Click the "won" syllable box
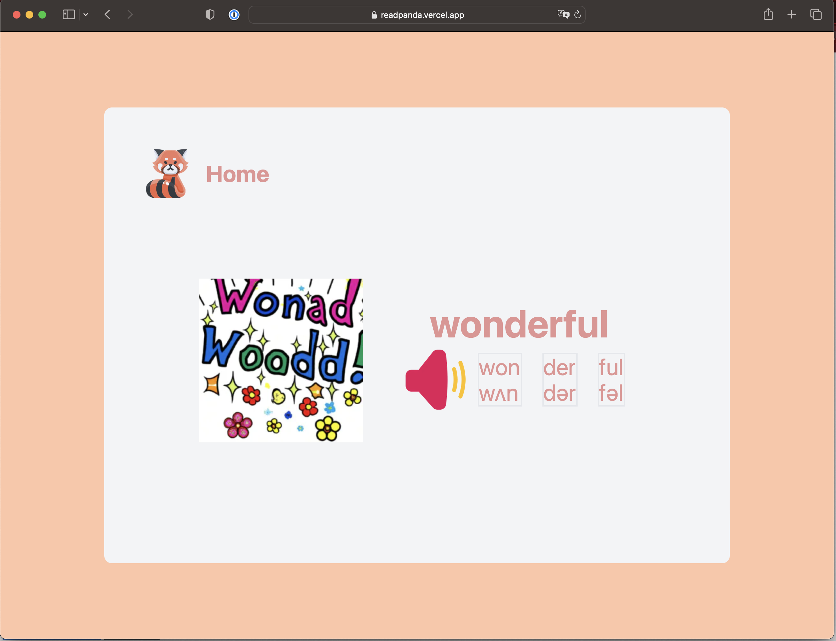The height and width of the screenshot is (641, 836). coord(499,380)
